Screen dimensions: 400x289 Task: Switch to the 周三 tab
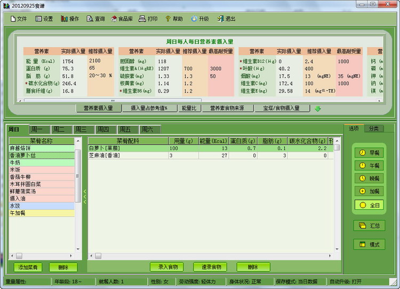[81, 129]
